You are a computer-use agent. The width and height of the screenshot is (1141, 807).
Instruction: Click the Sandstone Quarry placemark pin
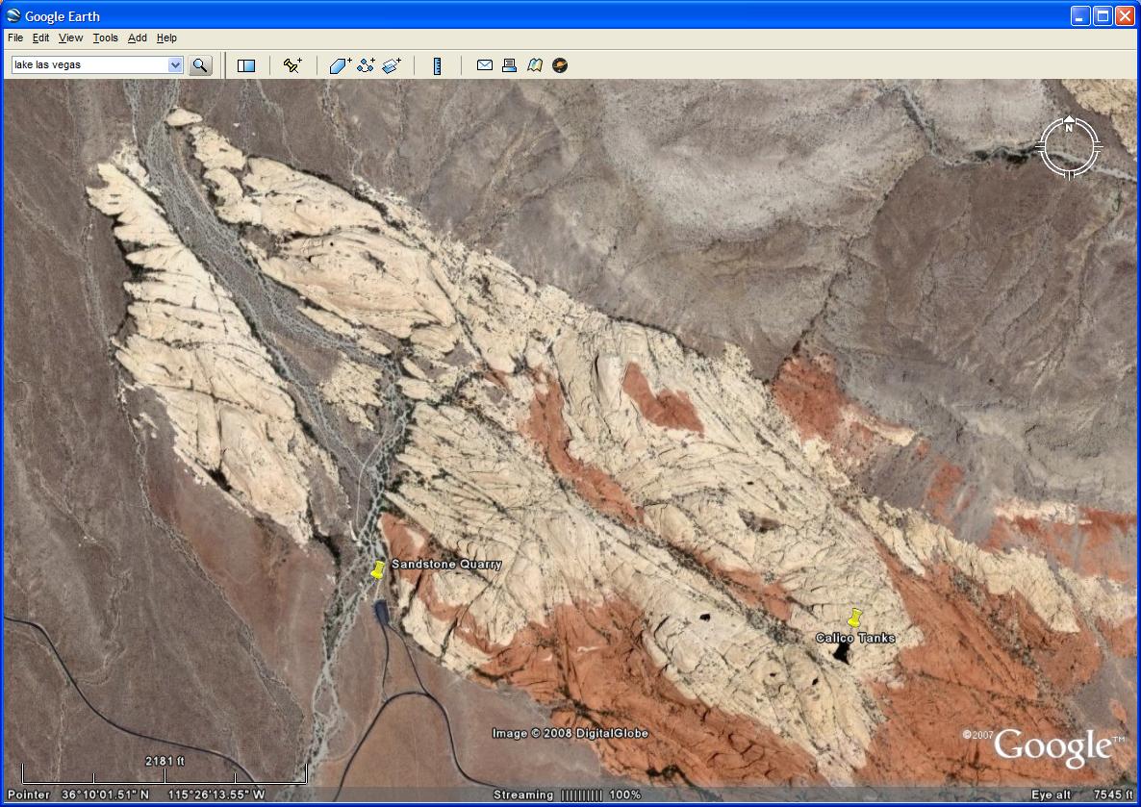coord(377,570)
